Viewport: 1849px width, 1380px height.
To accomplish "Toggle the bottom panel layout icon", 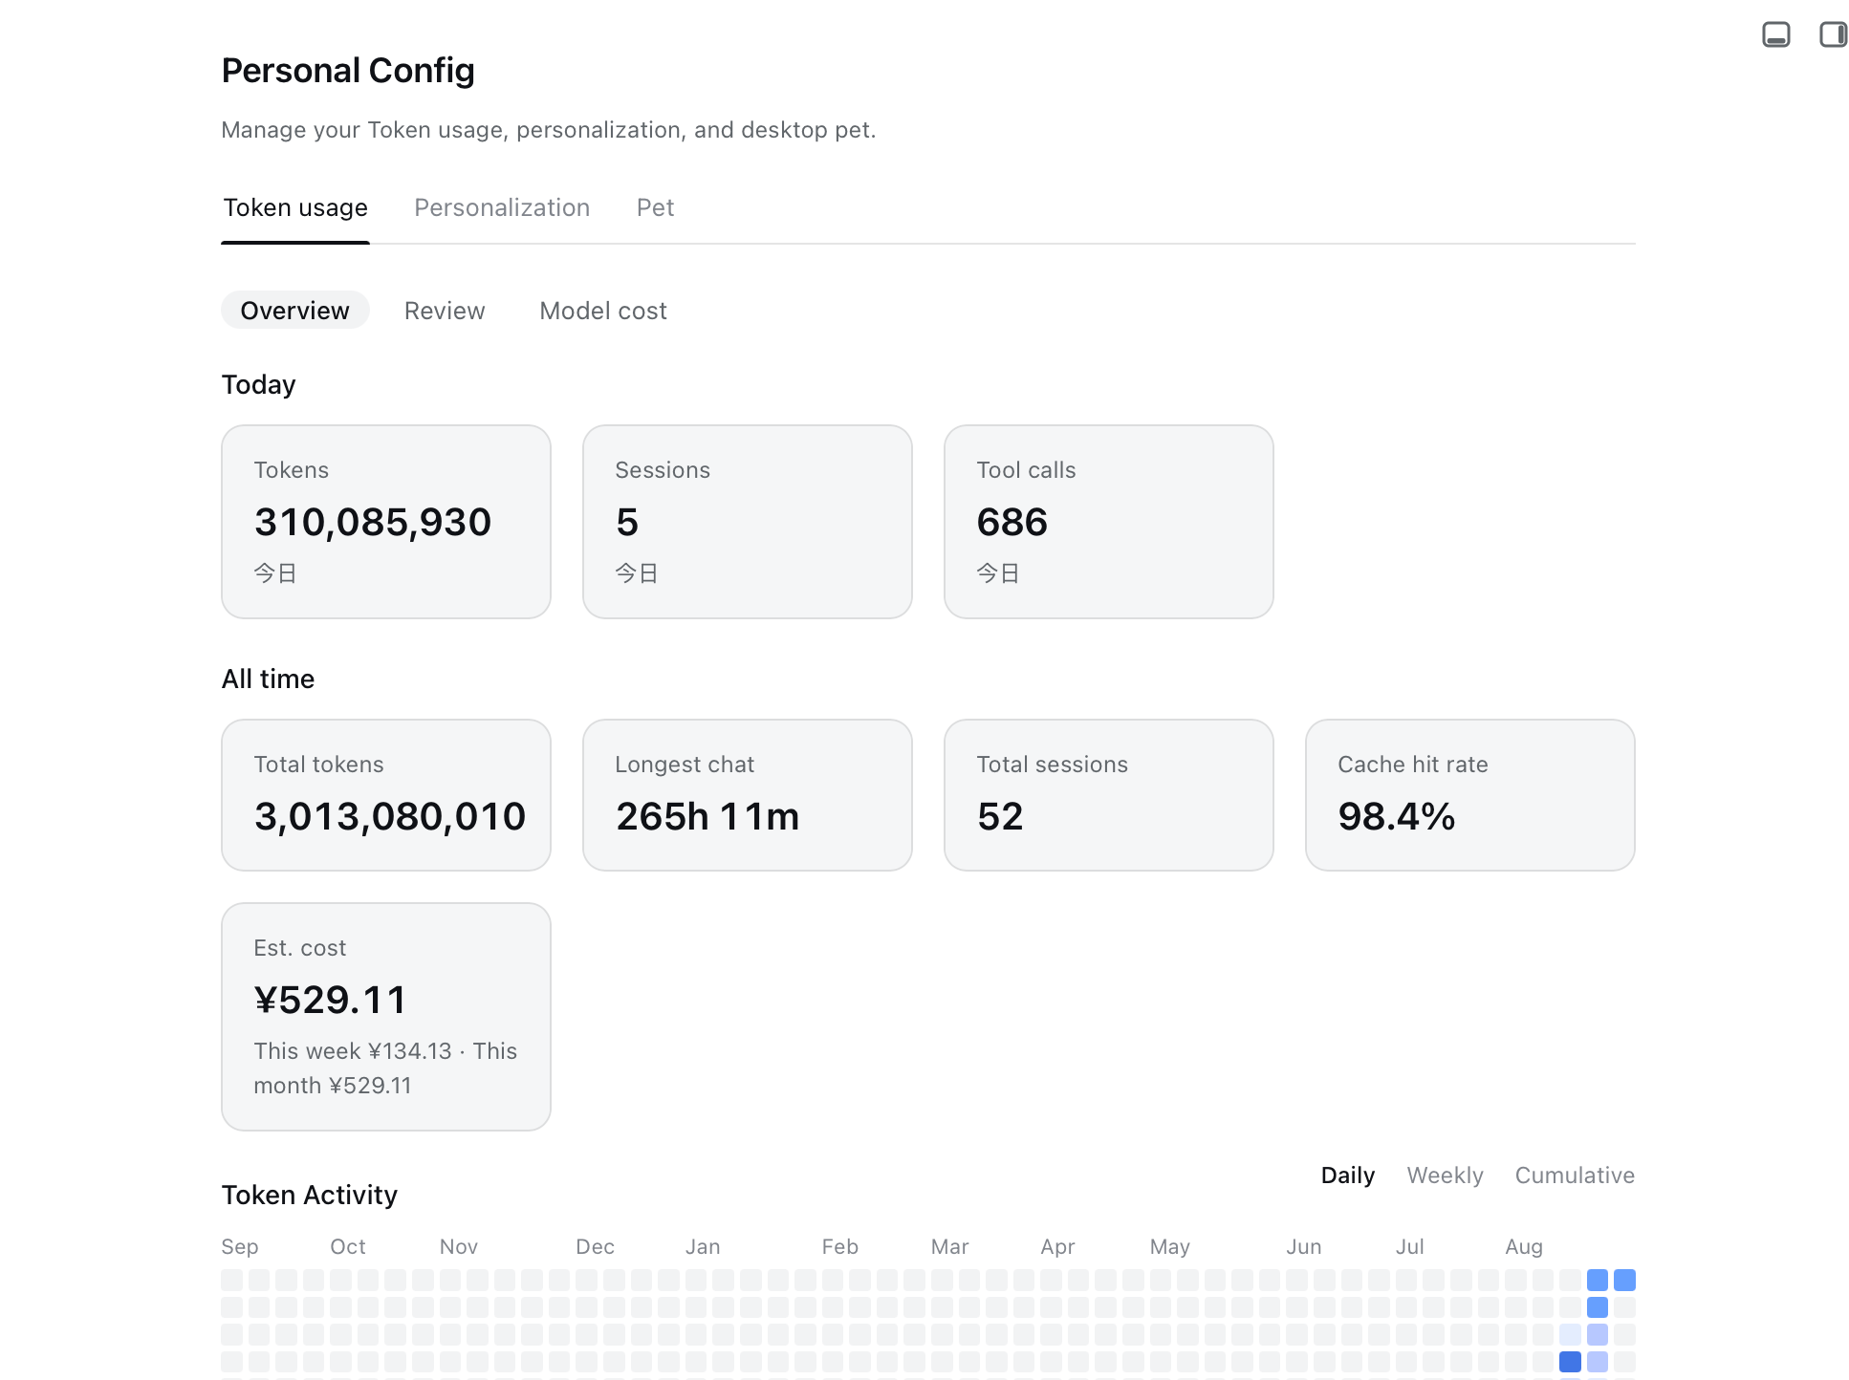I will pyautogui.click(x=1775, y=35).
